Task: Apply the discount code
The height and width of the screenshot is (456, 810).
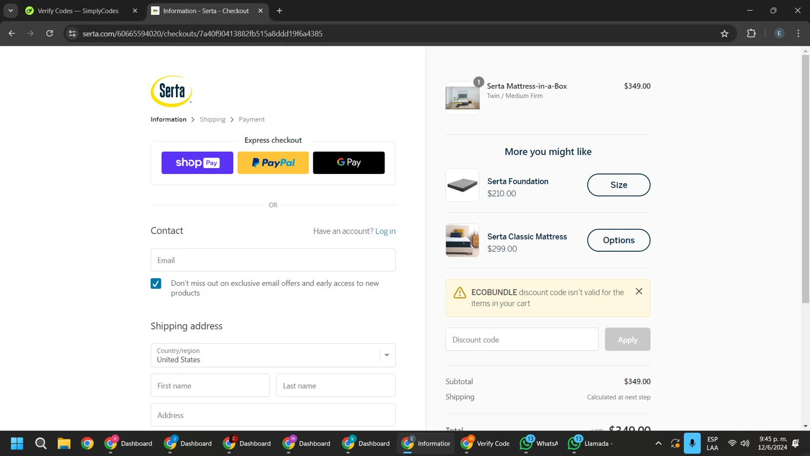Action: (627, 339)
